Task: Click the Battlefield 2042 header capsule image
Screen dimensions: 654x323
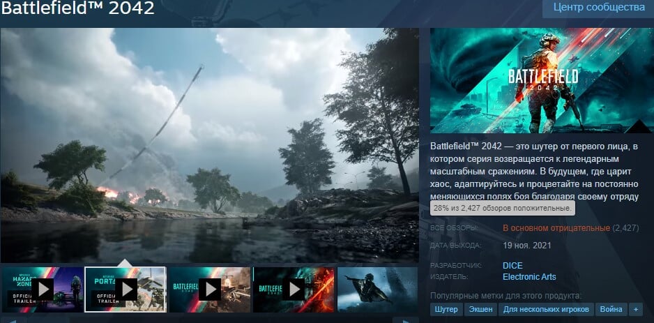Action: click(542, 80)
